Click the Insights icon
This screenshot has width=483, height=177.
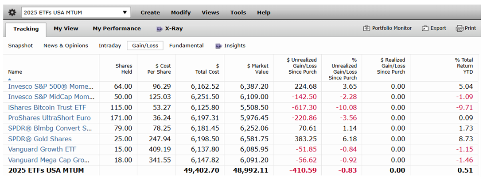coord(218,46)
